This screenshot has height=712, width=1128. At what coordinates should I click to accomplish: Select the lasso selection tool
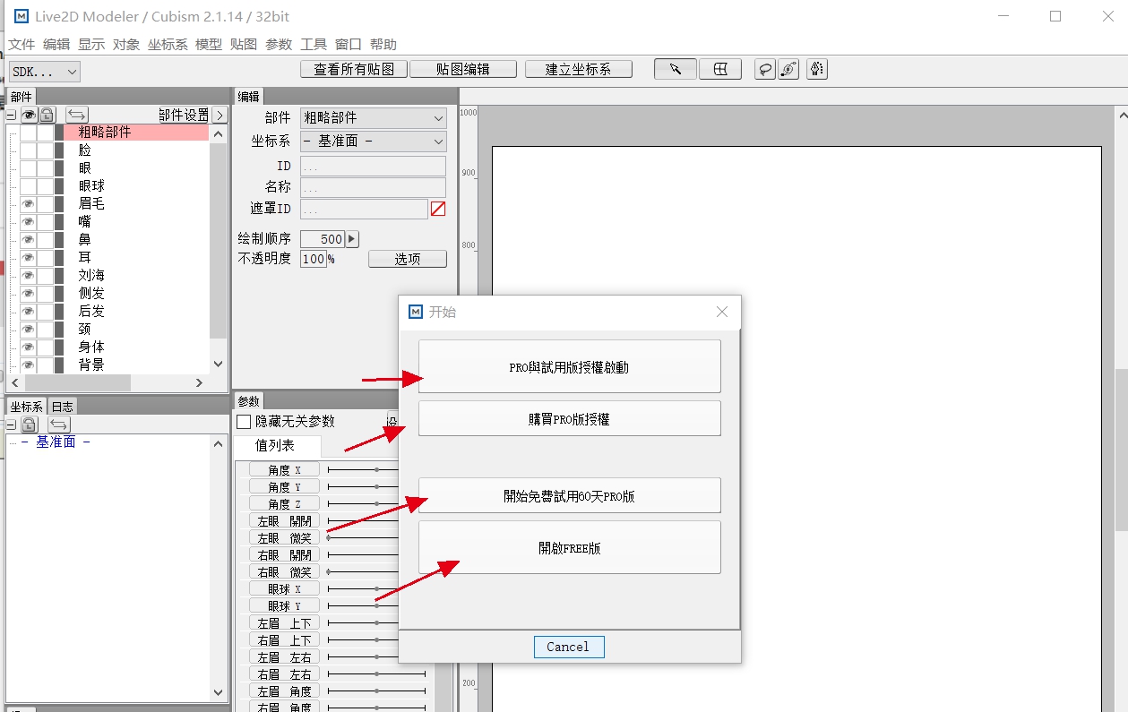pyautogui.click(x=766, y=69)
